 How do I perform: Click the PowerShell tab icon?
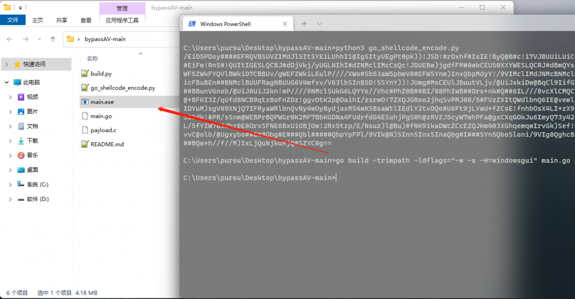[x=192, y=24]
